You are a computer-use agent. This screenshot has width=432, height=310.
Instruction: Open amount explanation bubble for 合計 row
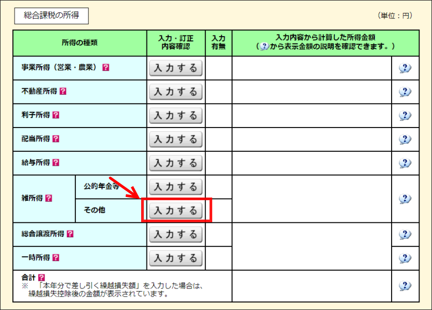coord(405,286)
